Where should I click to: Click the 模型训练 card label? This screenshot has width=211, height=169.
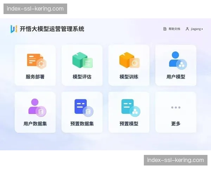(x=129, y=77)
